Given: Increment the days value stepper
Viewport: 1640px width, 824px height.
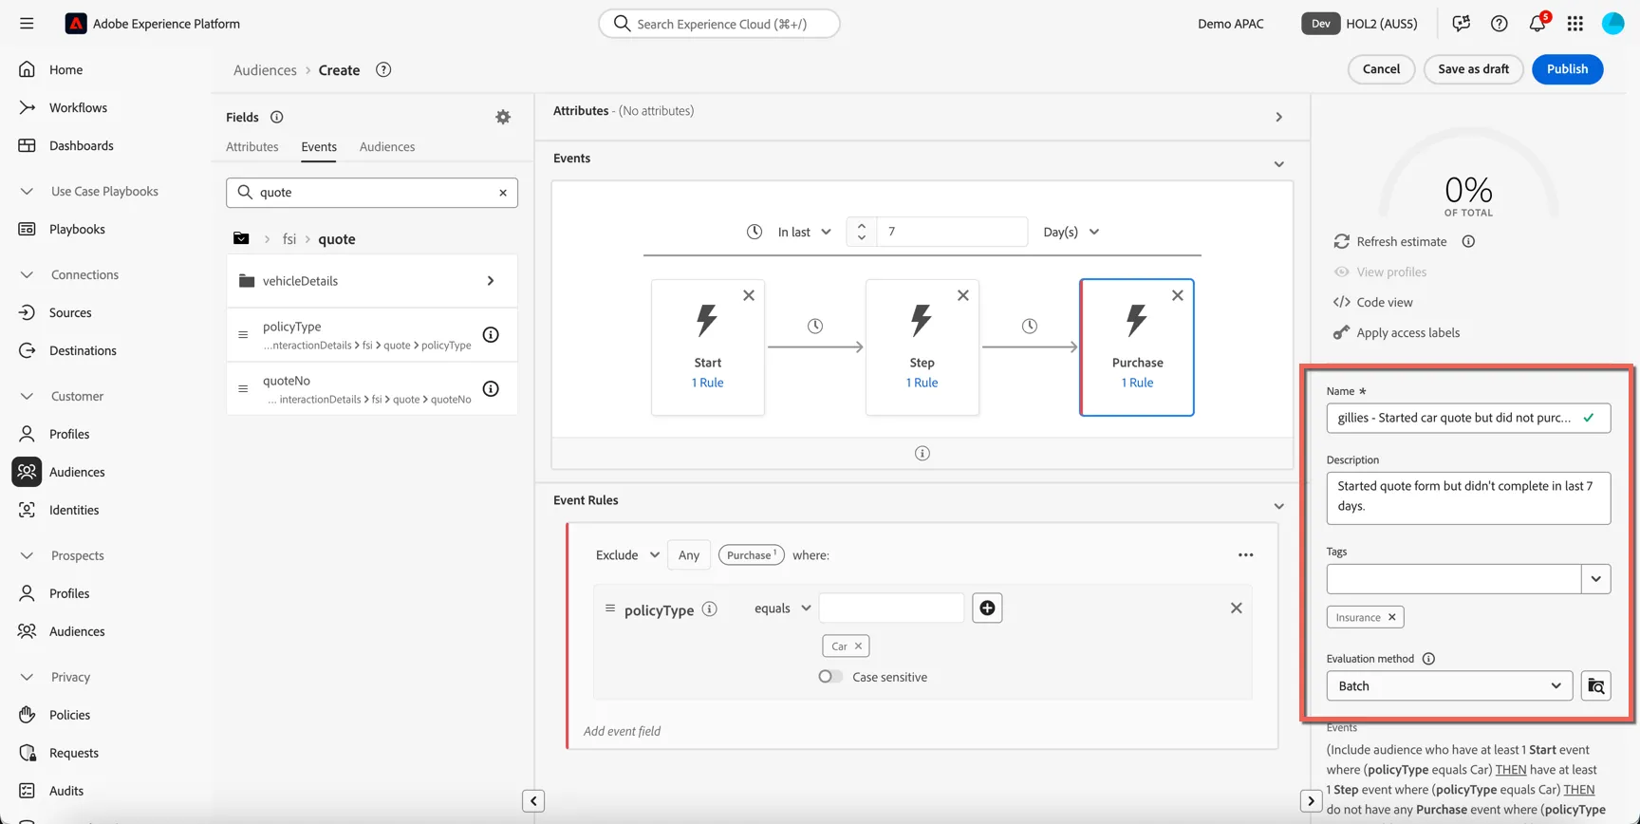Looking at the screenshot, I should 862,225.
